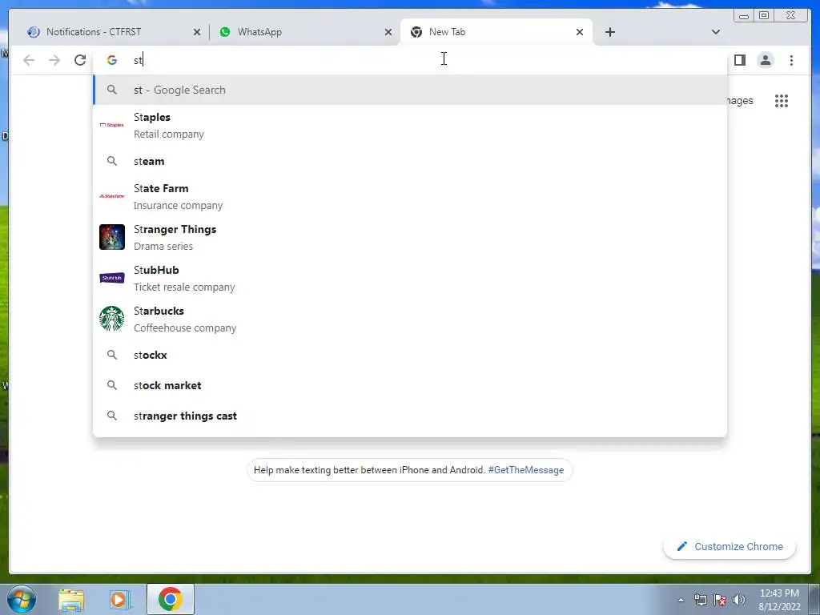Screen dimensions: 820x615
Task: Choose 'stranger things cast' suggestion
Action: coord(410,416)
